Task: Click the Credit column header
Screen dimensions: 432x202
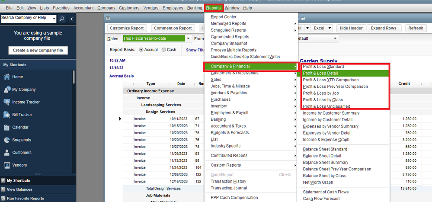Action: [x=404, y=84]
